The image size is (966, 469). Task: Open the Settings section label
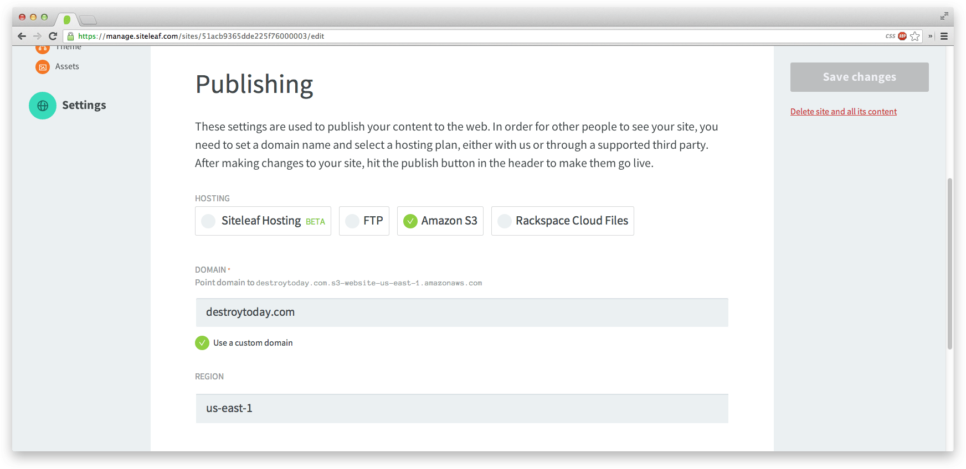tap(84, 105)
